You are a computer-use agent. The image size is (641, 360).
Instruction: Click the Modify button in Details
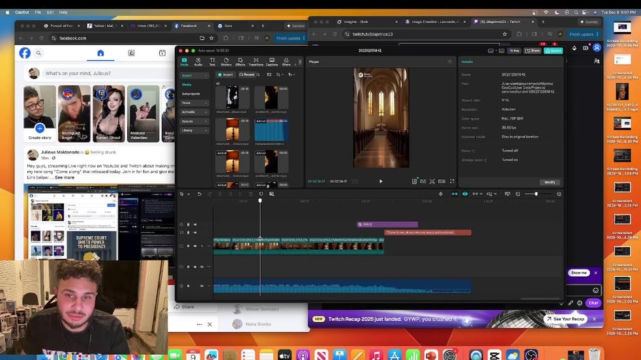point(549,182)
